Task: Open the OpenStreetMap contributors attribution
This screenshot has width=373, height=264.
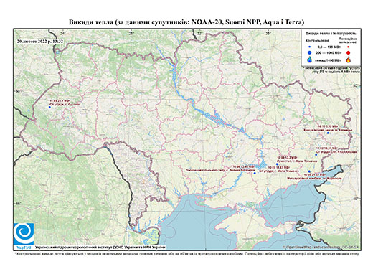Action: coord(321,247)
